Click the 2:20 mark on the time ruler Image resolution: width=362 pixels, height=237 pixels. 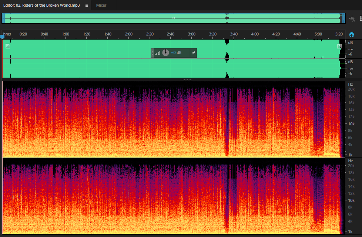[x=150, y=34]
